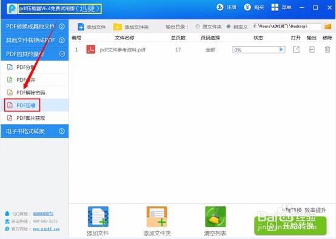This screenshot has width=336, height=239.
Task: Click the QQ客服 penguin icon
Action: pyautogui.click(x=7, y=214)
